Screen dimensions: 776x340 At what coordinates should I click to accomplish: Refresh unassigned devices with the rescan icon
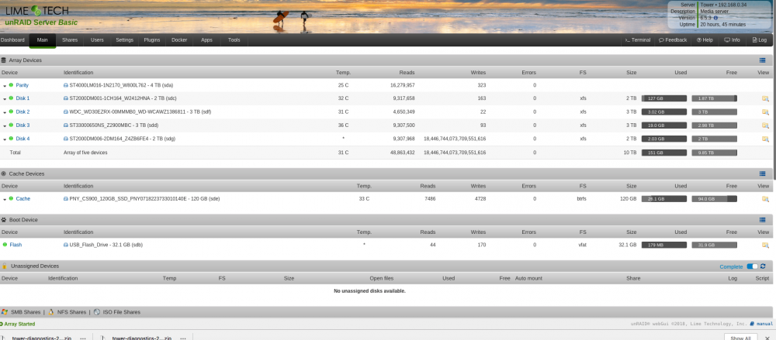[x=763, y=266]
